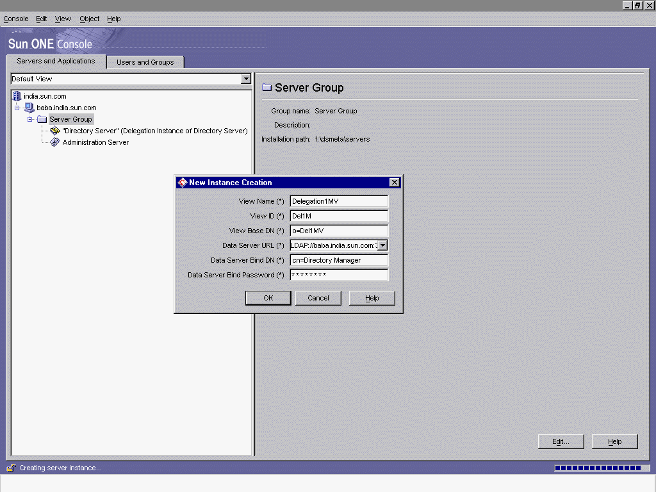
Task: Click the Administration Server icon
Action: pos(55,142)
